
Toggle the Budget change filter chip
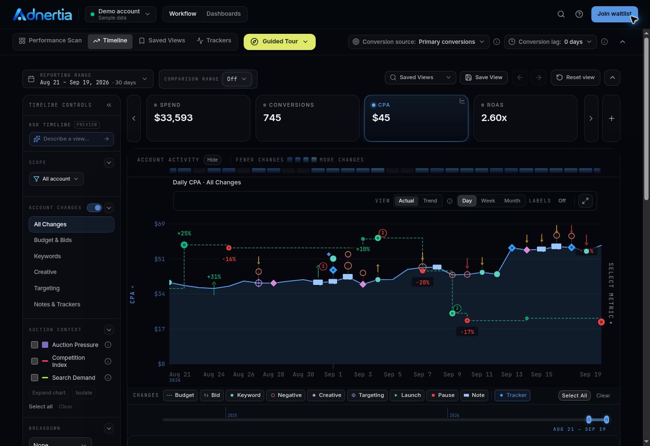[x=180, y=395]
